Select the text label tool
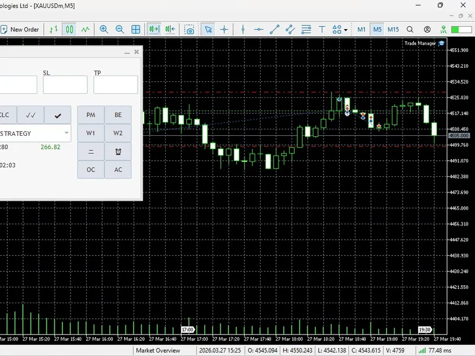 tap(322, 29)
